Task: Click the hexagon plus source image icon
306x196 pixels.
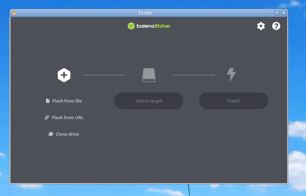Action: pyautogui.click(x=64, y=75)
